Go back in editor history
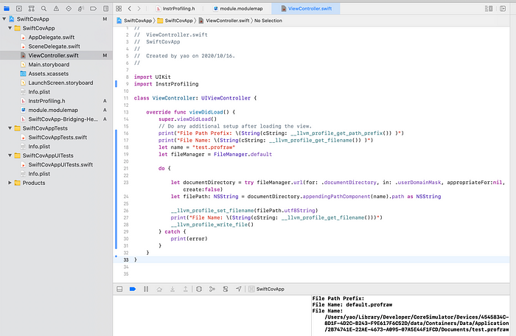 point(130,9)
